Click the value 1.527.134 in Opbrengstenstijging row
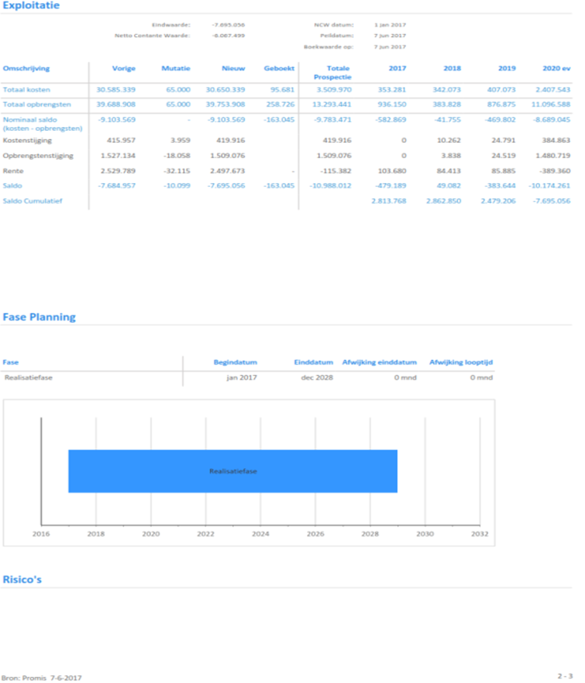 [118, 155]
